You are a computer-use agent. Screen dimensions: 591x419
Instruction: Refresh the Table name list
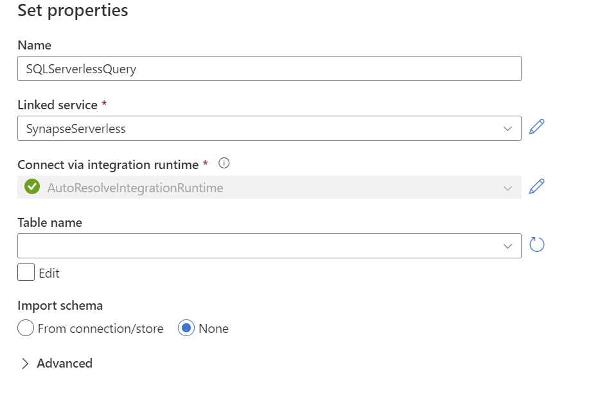coord(537,244)
